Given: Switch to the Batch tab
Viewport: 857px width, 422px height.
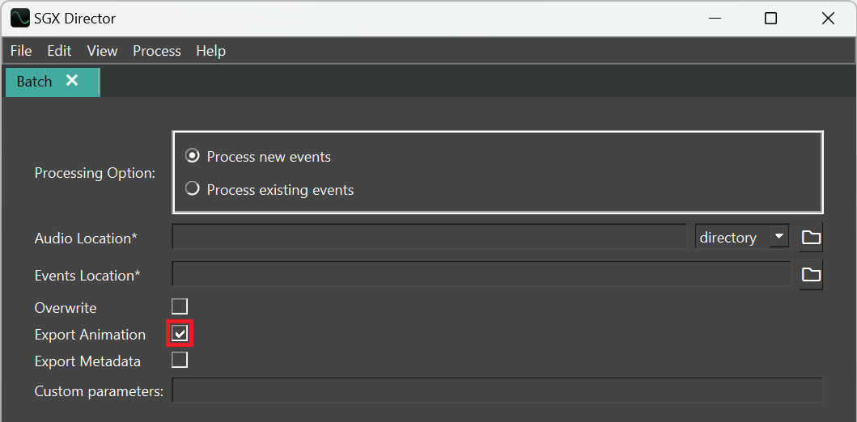Looking at the screenshot, I should tap(35, 82).
